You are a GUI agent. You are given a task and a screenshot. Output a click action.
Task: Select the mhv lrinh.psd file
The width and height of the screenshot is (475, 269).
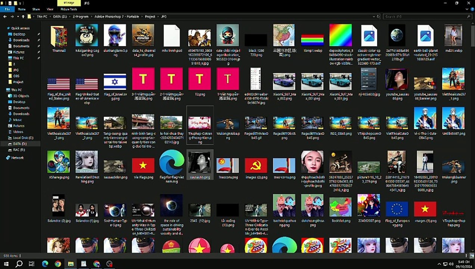pyautogui.click(x=171, y=39)
